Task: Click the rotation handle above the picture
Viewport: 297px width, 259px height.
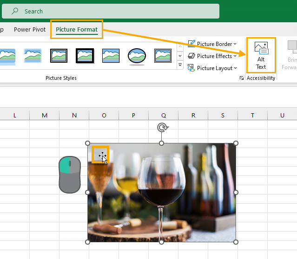Action: 163,128
